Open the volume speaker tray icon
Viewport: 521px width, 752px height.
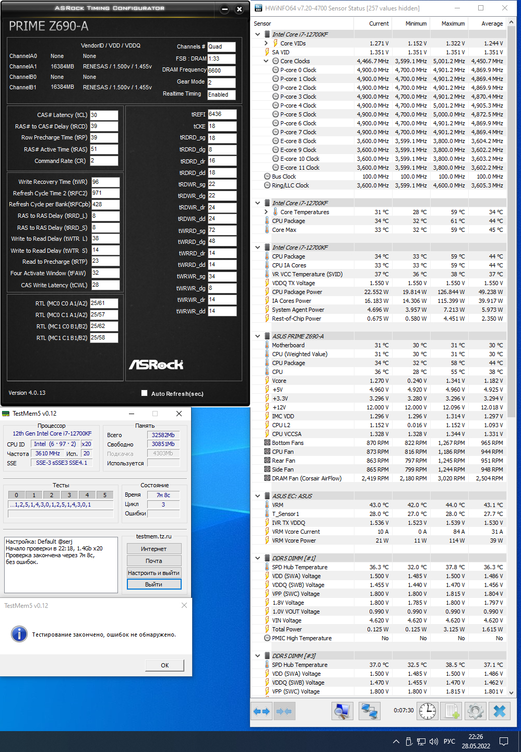433,742
